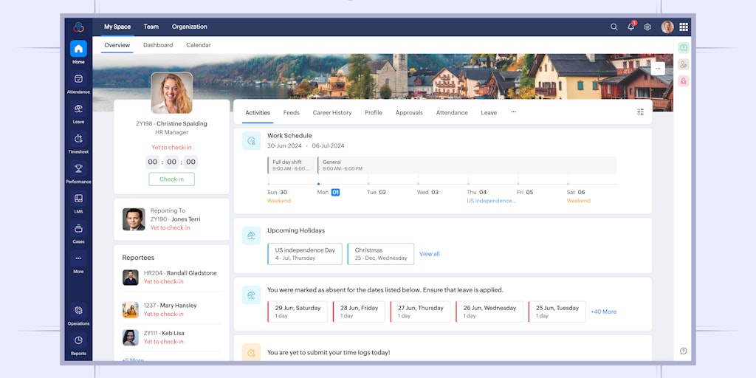Click Mon 01 in work schedule
Screen dimensions: 756x378
pyautogui.click(x=329, y=193)
